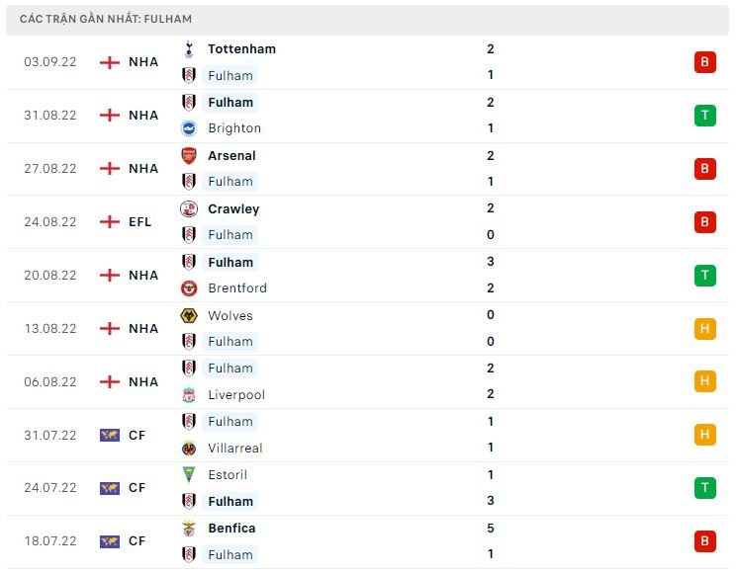Click the Crawley club crest icon
The width and height of the screenshot is (736, 574).
(188, 208)
